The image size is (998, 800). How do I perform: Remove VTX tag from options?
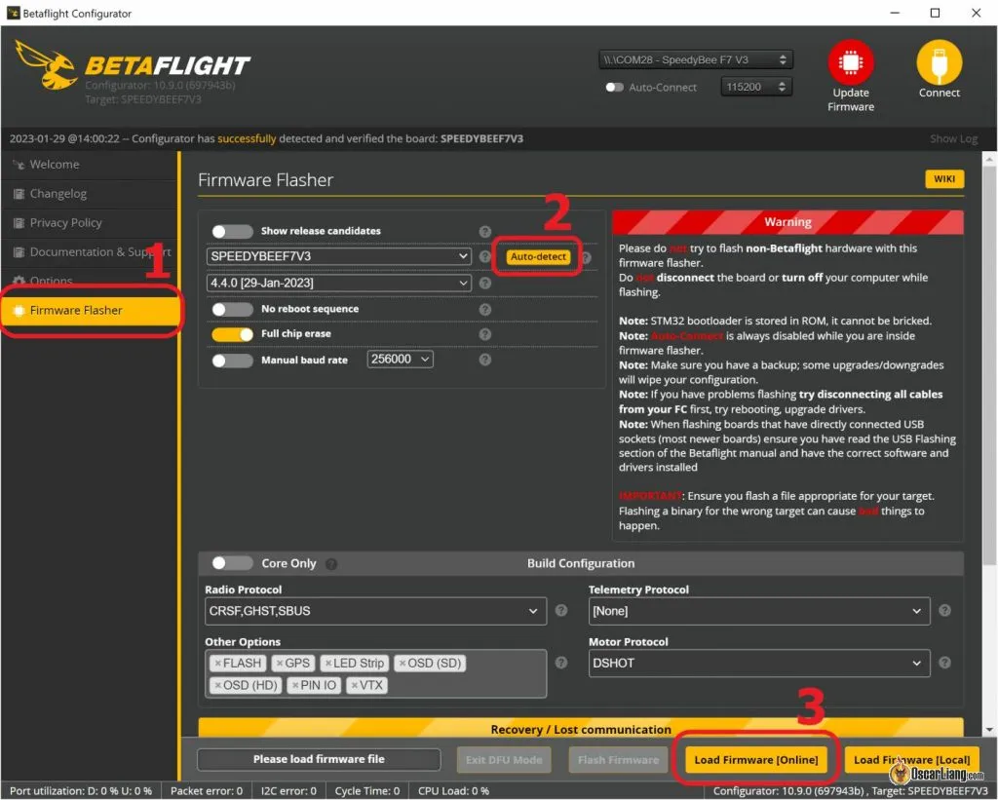click(x=355, y=685)
